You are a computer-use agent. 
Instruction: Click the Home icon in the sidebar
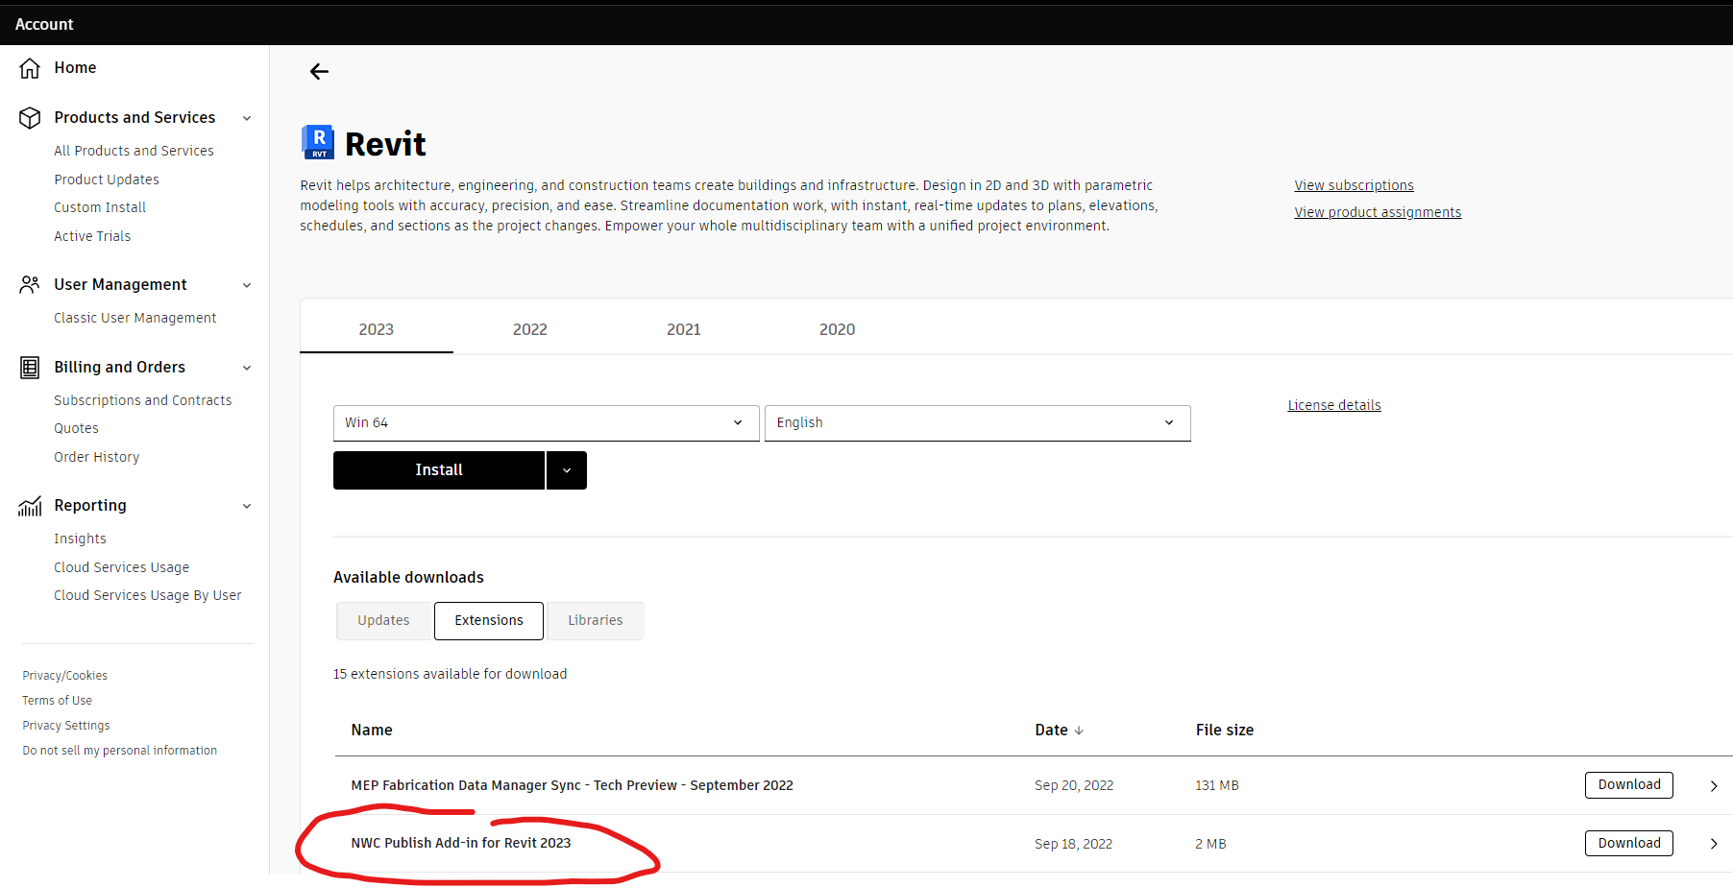[x=29, y=67]
